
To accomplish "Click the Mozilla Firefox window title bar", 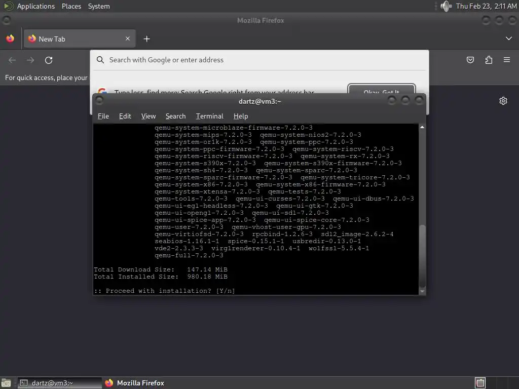I will pos(260,20).
